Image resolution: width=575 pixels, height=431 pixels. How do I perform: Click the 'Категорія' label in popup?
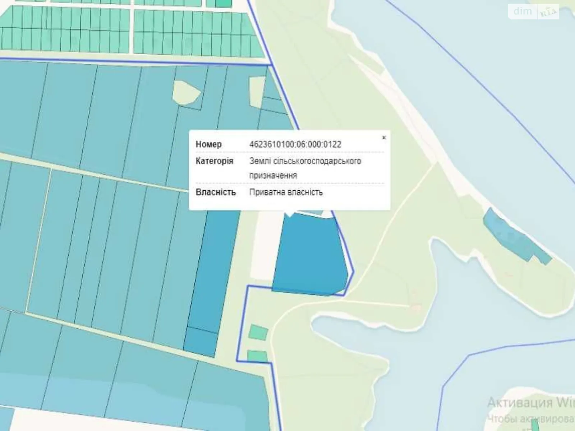215,161
